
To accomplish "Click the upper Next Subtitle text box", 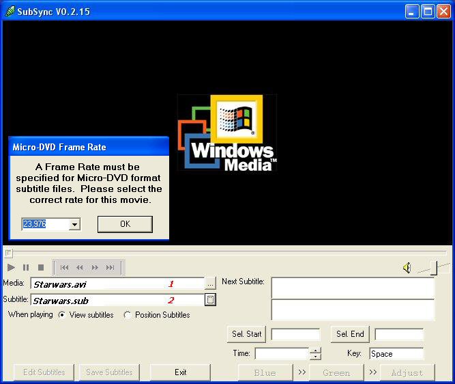I will (353, 288).
